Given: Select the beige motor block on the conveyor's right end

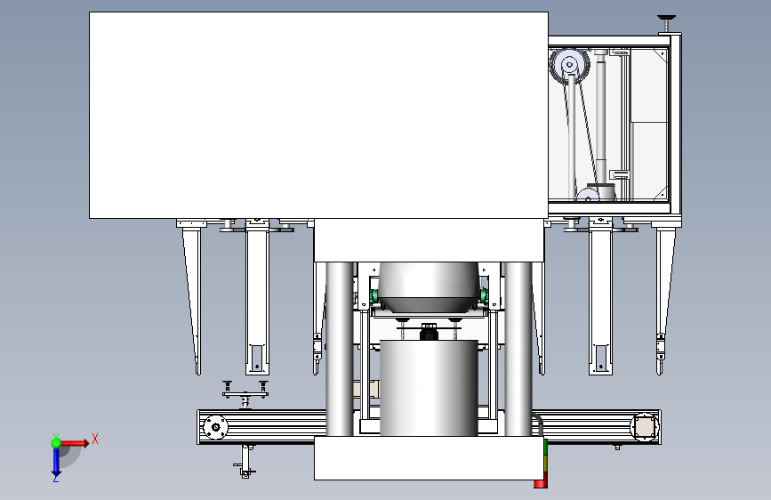Looking at the screenshot, I should click(644, 427).
